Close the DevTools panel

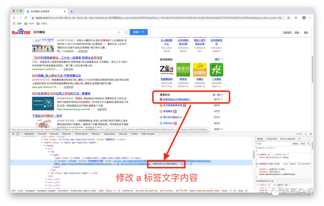[311, 134]
